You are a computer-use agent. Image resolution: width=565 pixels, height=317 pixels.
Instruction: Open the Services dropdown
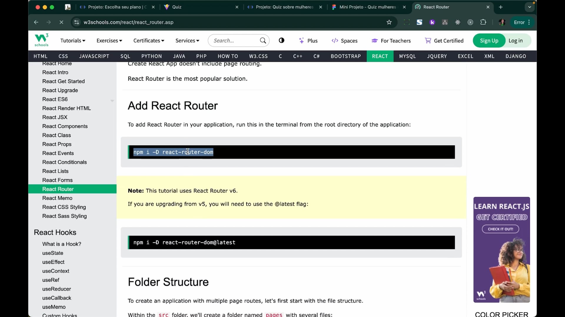pyautogui.click(x=187, y=41)
